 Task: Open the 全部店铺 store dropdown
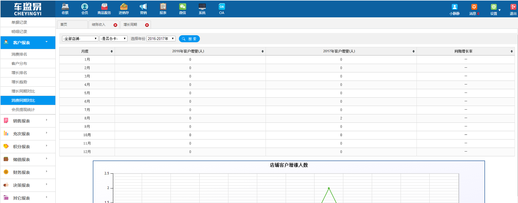click(x=80, y=39)
